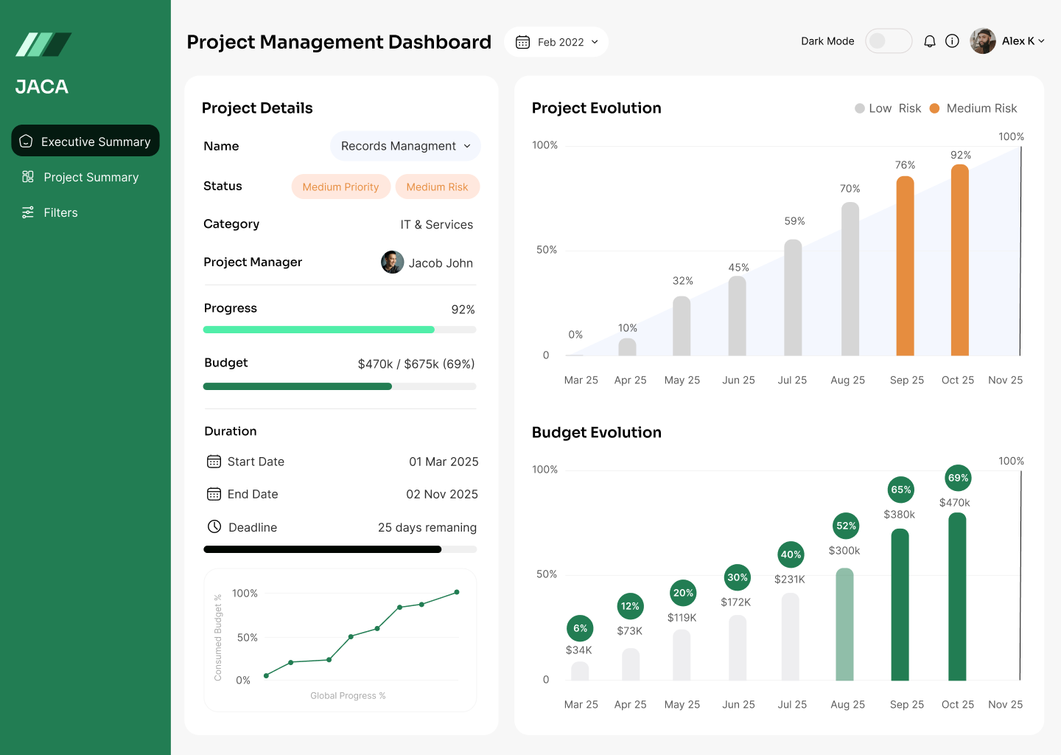Click the notification bell icon
The height and width of the screenshot is (755, 1061).
tap(930, 41)
